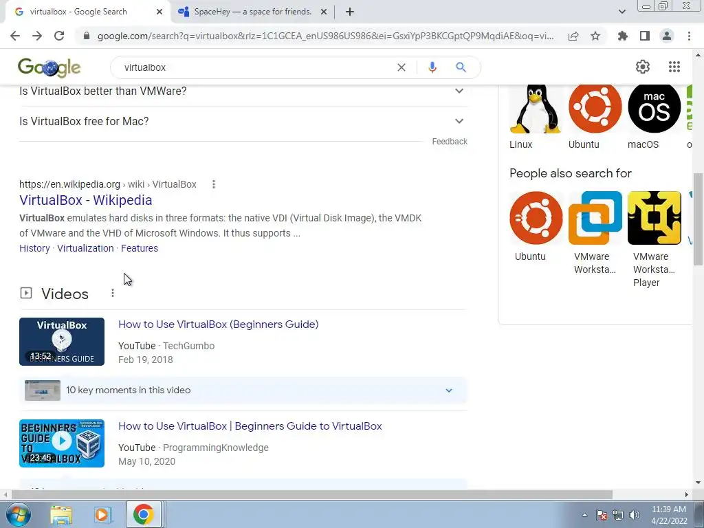Click the vertical page scrollbar thumb
Viewport: 704px width, 528px height.
pos(698,219)
